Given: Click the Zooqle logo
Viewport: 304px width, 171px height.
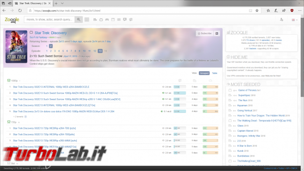Looking at the screenshot, I should tap(12, 20).
